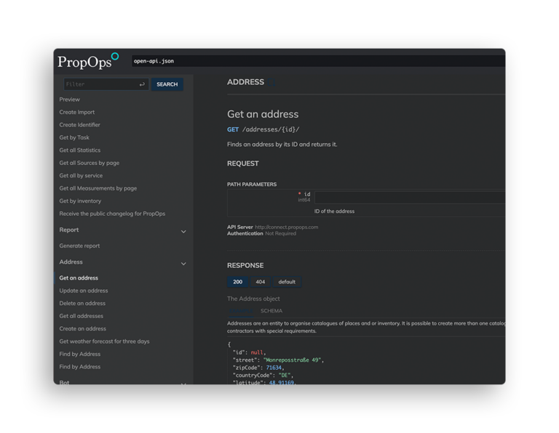Open Get all Statistics endpoint
The image size is (559, 433).
pos(80,150)
